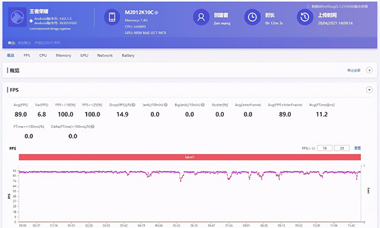Viewport: 380px width, 228px height.
Task: Switch to the Memory tab
Action: pyautogui.click(x=63, y=55)
